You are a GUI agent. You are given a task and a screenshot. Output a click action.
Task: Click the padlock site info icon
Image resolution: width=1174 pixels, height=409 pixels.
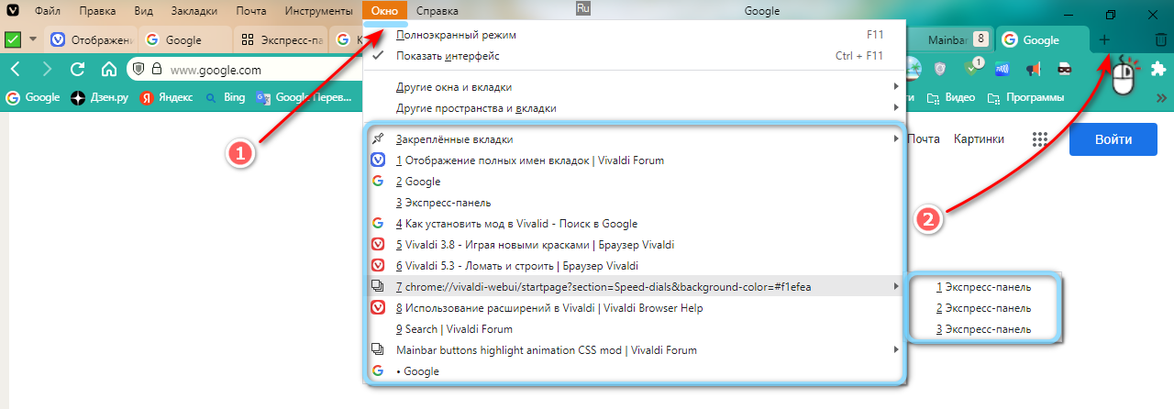coord(156,69)
